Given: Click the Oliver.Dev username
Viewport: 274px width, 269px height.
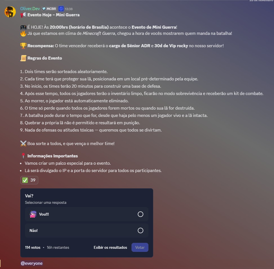Looking at the screenshot, I should (x=30, y=8).
